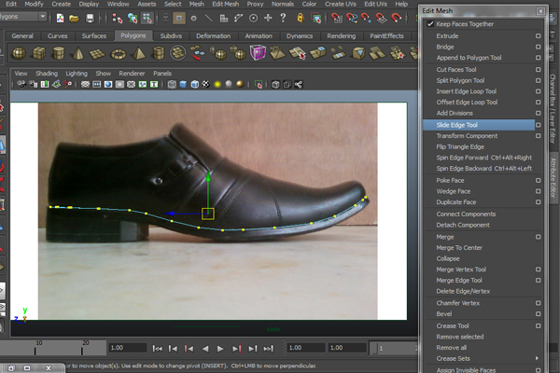Click the play forwards button
560x373 pixels.
click(x=220, y=349)
